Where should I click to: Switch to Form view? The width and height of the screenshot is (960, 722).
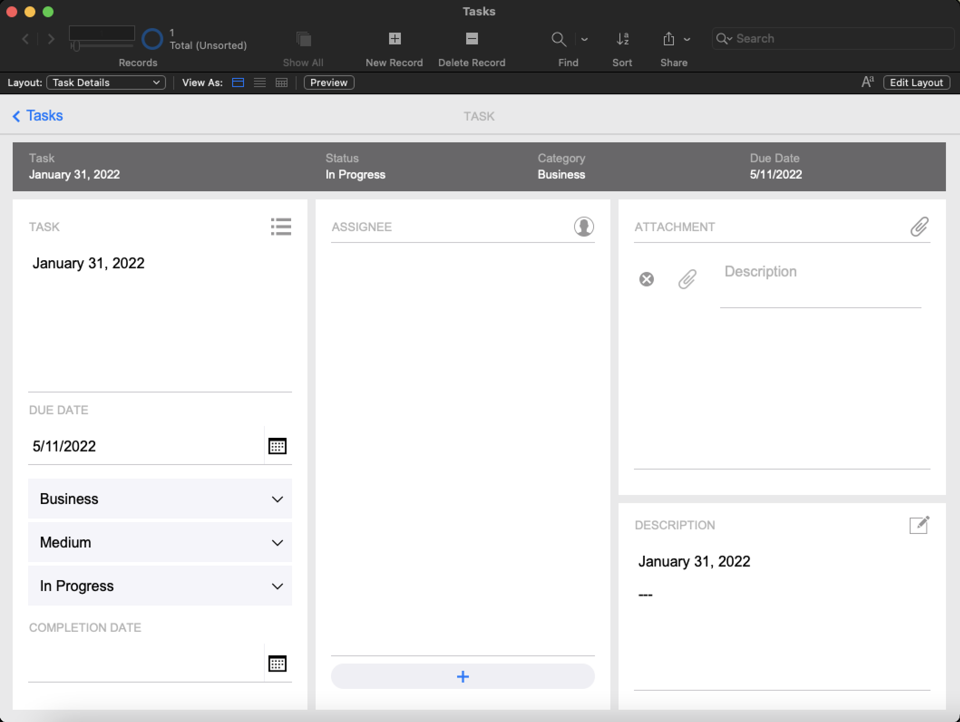238,82
